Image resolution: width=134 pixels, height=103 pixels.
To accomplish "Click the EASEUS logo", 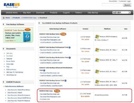I will (x=12, y=5).
